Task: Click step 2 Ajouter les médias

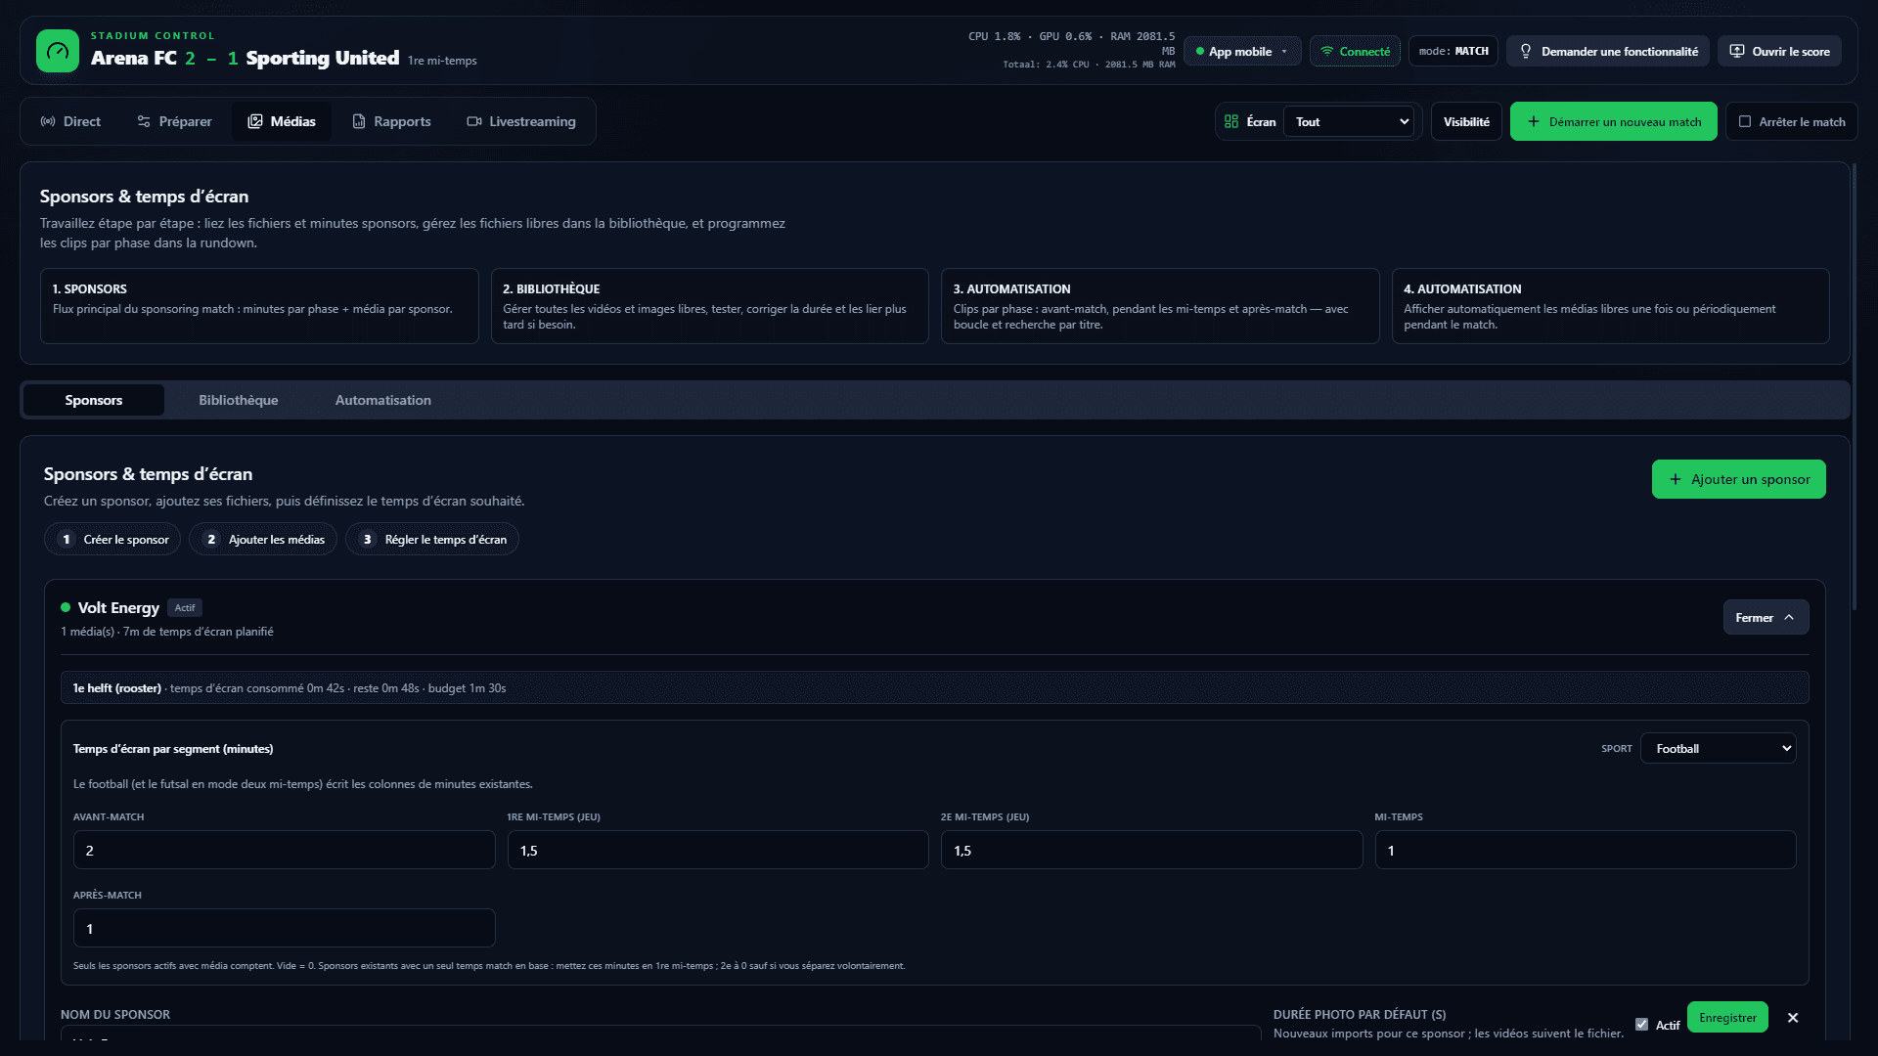Action: coord(263,539)
